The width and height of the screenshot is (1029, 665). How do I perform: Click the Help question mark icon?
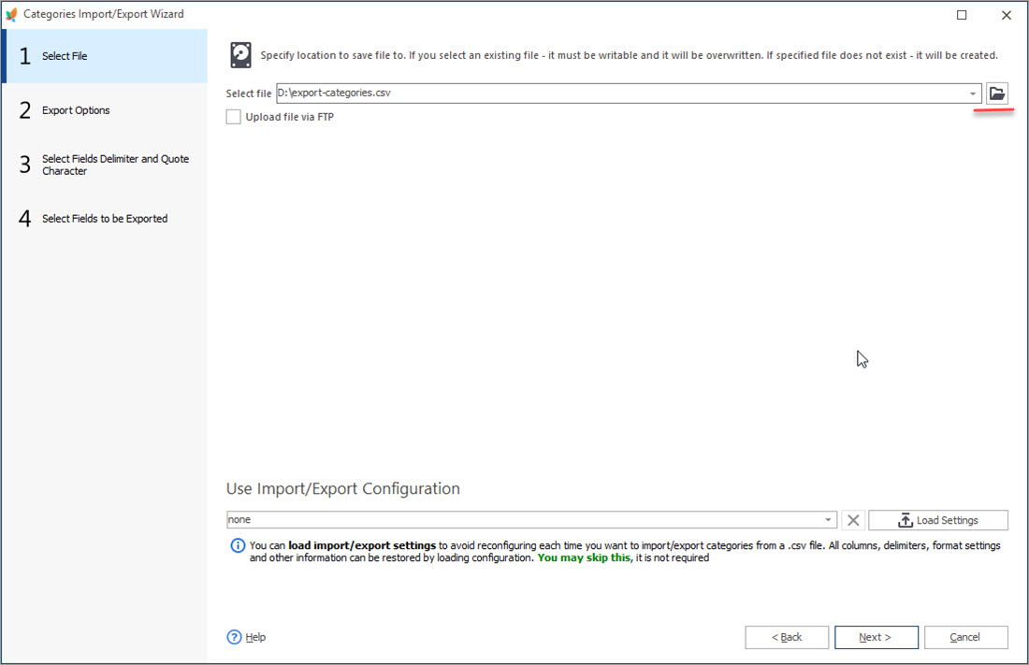tap(234, 637)
